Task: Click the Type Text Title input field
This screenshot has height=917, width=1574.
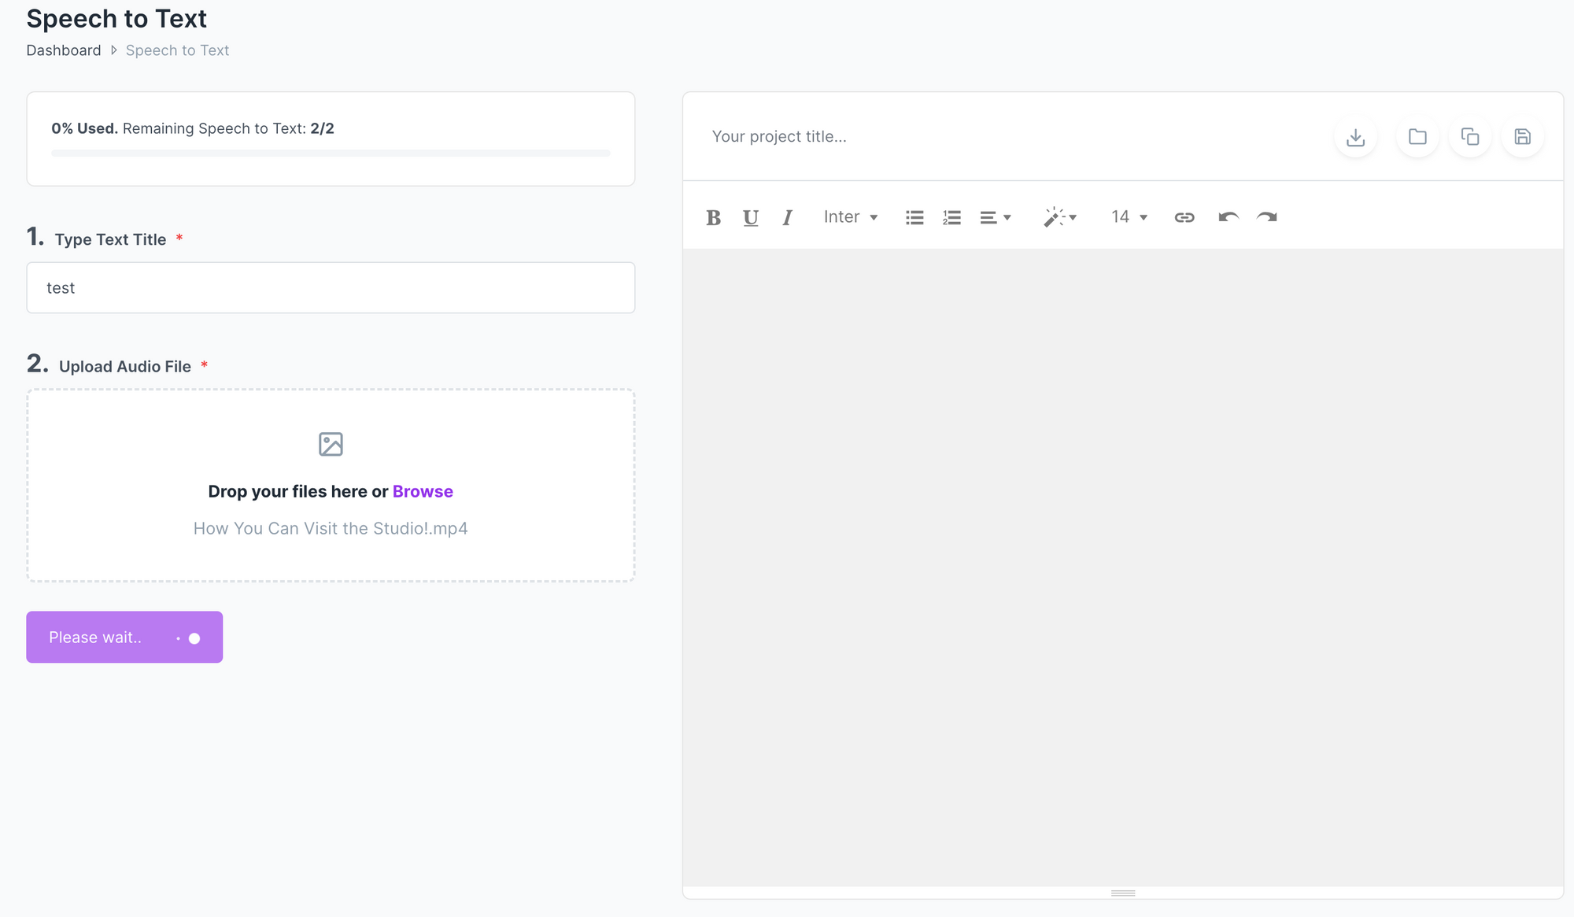Action: (x=331, y=288)
